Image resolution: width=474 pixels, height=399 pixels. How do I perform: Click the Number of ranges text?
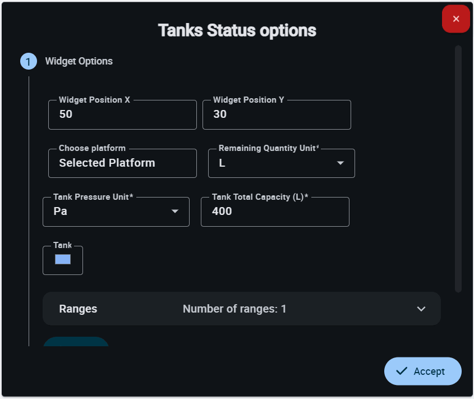click(234, 309)
